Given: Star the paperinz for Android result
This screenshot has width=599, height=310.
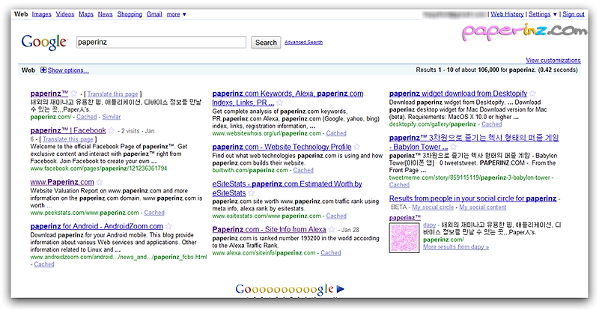Looking at the screenshot, I should [x=168, y=226].
